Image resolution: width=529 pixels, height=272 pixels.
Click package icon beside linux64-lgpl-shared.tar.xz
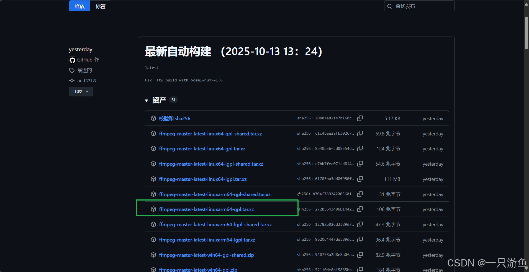(153, 164)
